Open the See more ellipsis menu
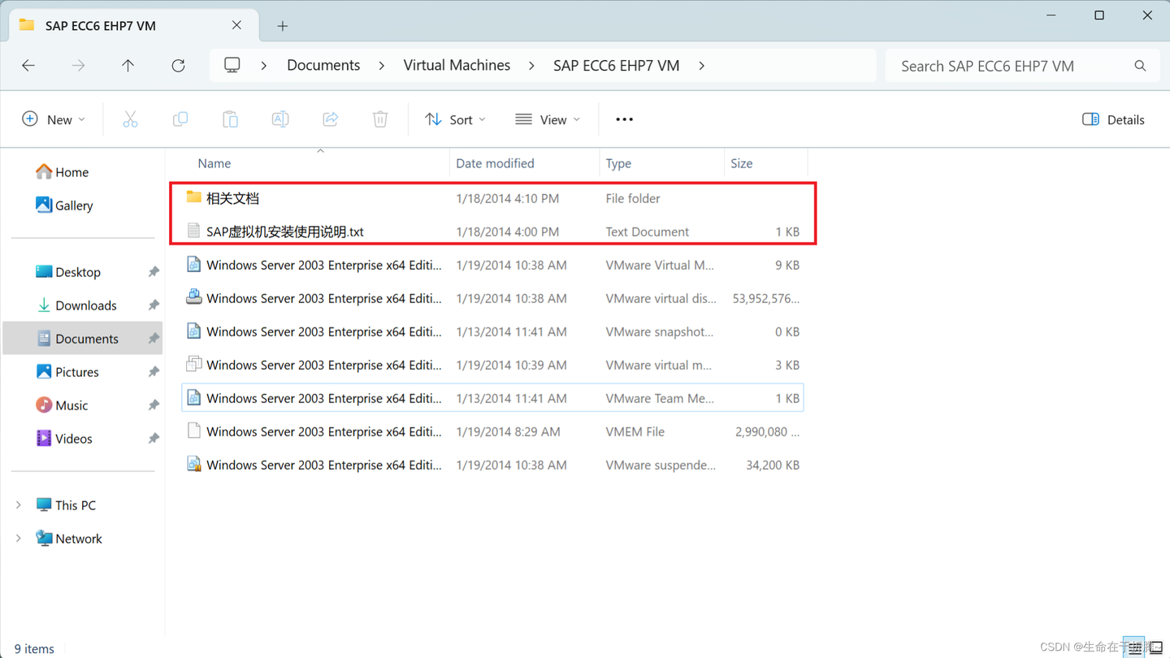Viewport: 1170px width, 658px height. pos(624,119)
